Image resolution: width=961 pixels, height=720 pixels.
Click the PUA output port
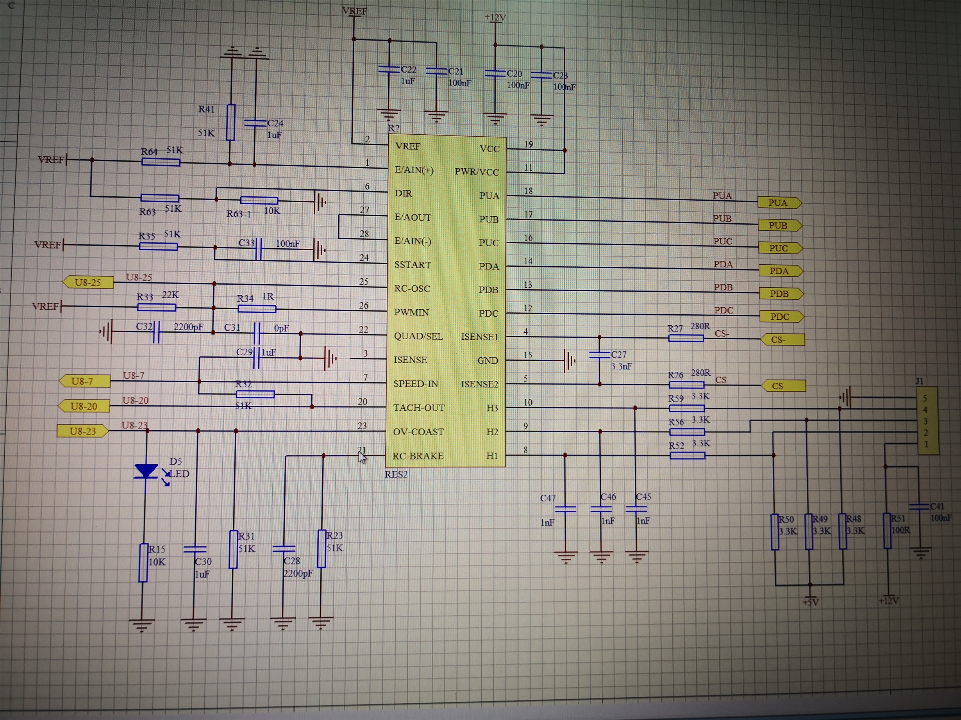(779, 203)
